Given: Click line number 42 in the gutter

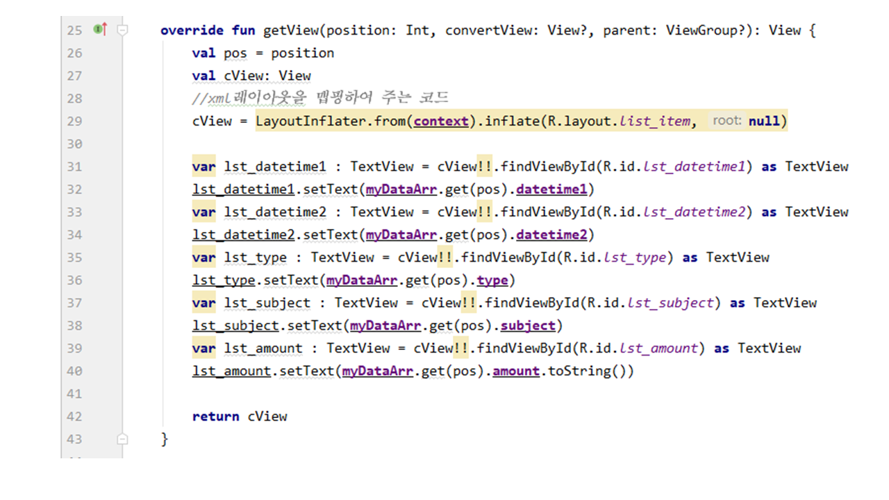Looking at the screenshot, I should click(74, 417).
